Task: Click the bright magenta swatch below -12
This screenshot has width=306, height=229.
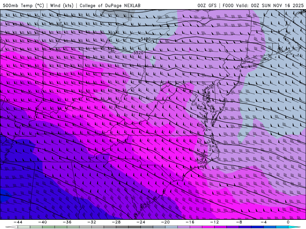Action: coord(208,227)
